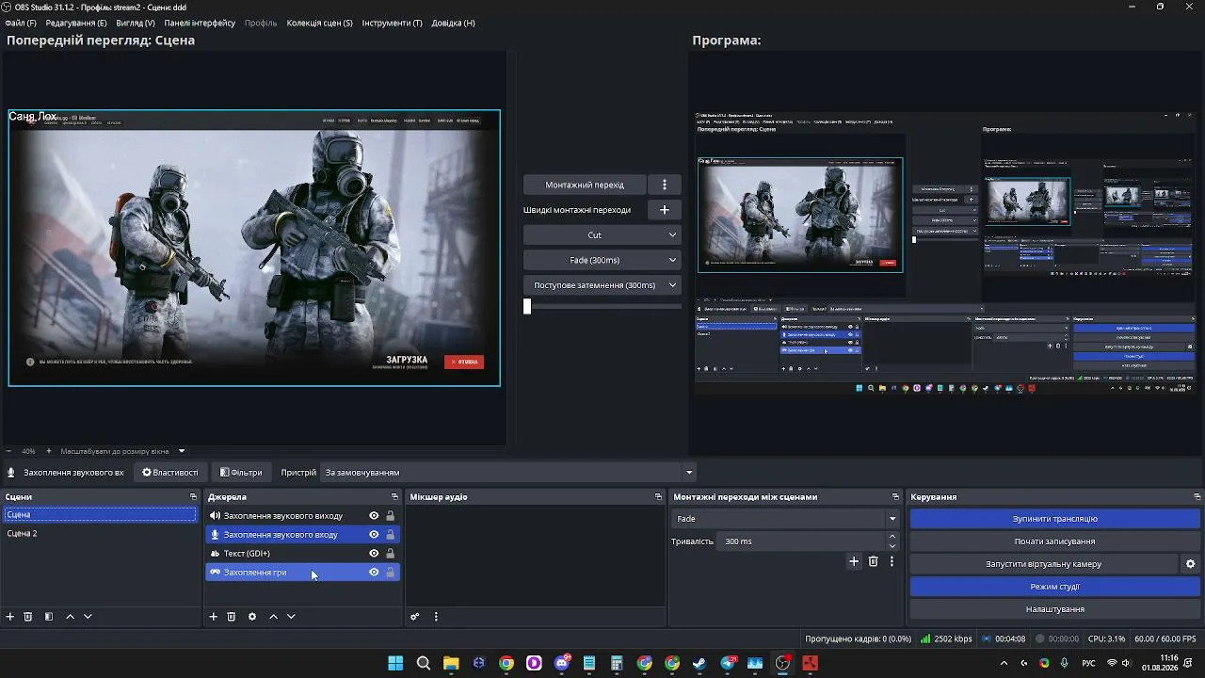Undock the Мікшер аудіо panel
The width and height of the screenshot is (1205, 678).
coord(658,497)
